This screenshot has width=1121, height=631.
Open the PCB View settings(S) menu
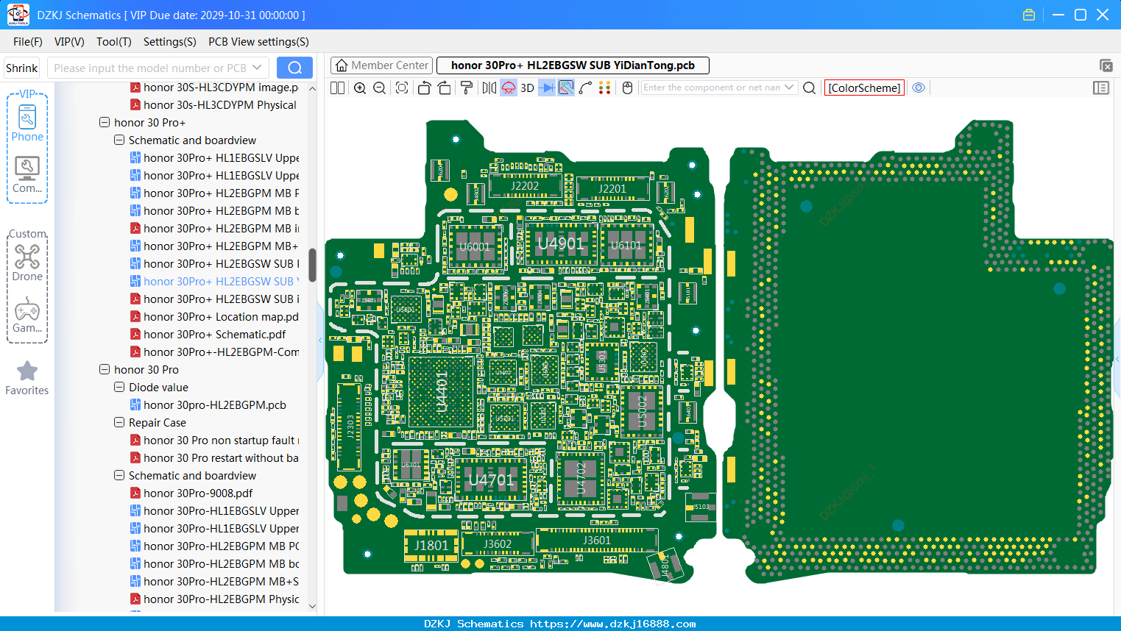(x=258, y=42)
